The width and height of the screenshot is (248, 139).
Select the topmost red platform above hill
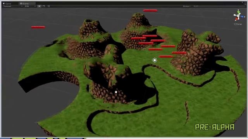coord(150,10)
